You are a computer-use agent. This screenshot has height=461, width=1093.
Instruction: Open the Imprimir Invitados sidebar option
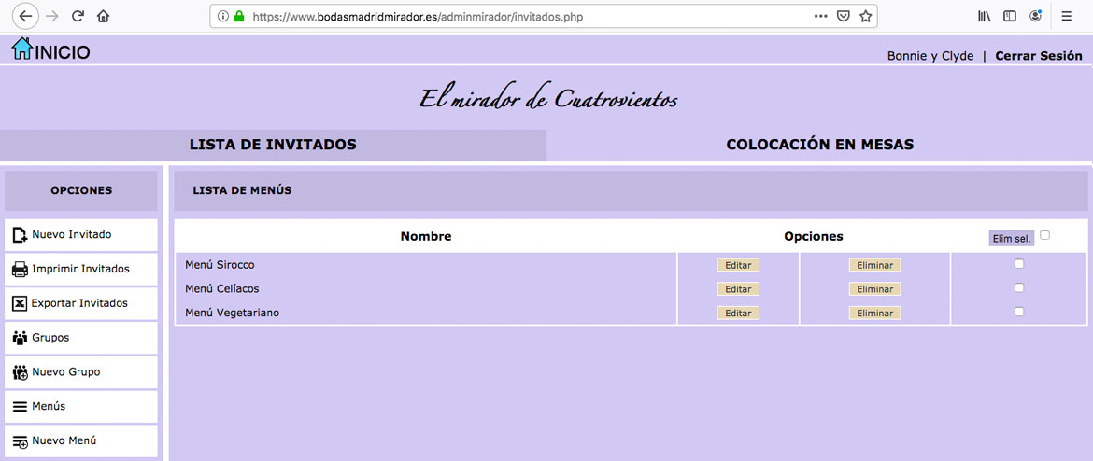pyautogui.click(x=81, y=269)
